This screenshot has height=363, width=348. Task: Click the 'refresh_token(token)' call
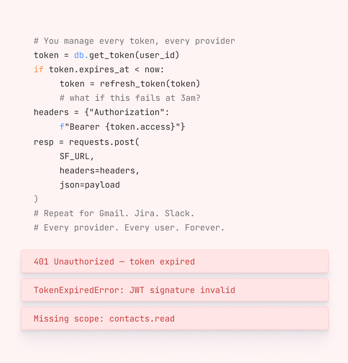click(150, 84)
